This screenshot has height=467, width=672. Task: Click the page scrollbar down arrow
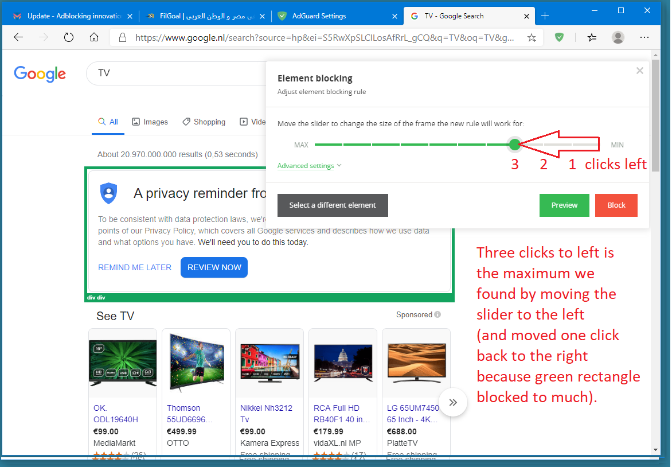[655, 449]
